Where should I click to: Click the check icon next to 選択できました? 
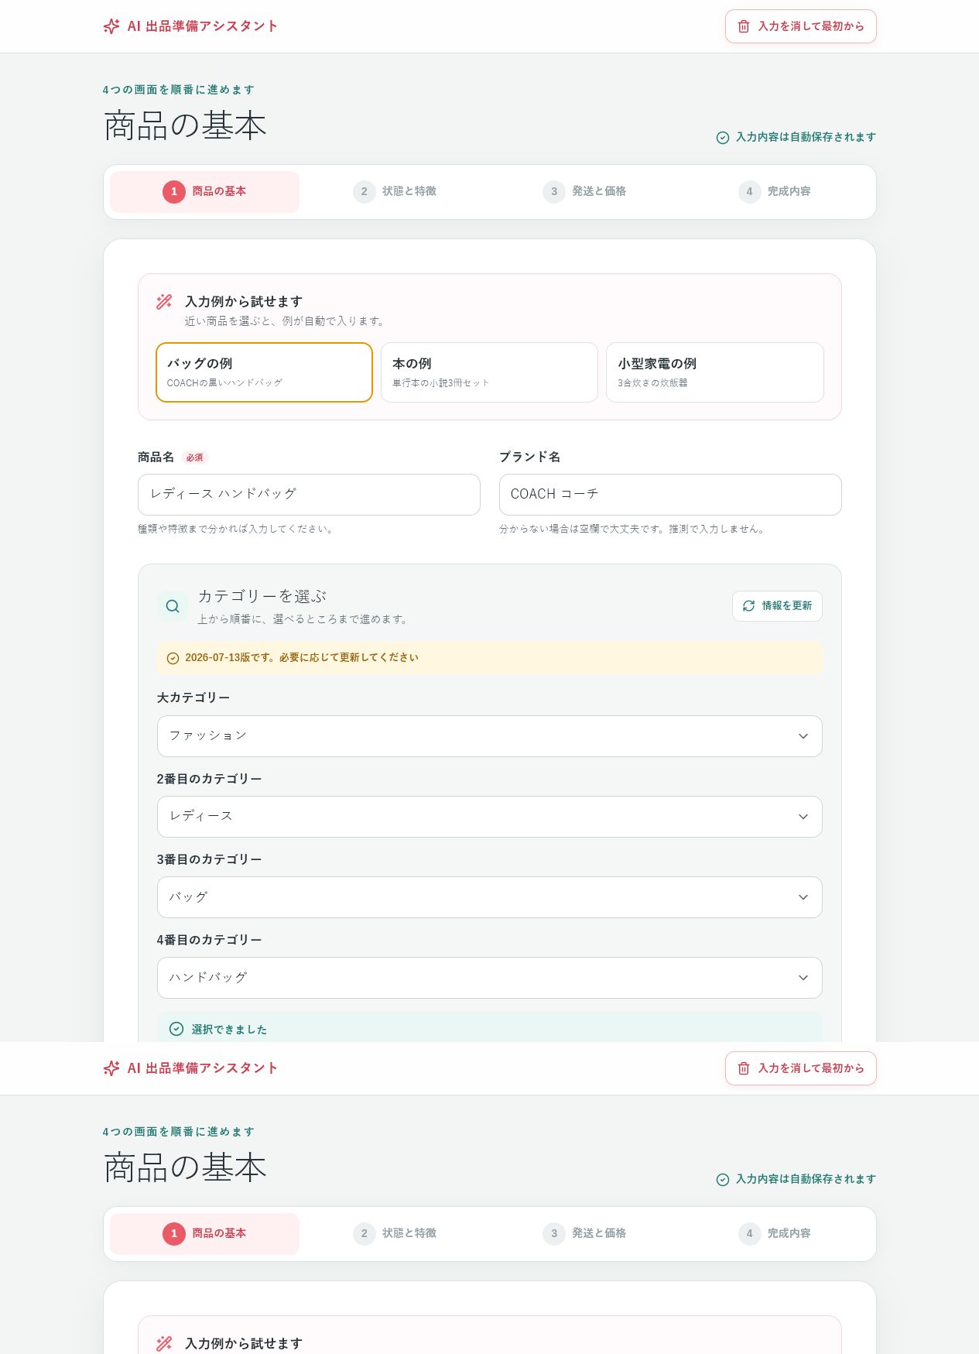point(176,1029)
